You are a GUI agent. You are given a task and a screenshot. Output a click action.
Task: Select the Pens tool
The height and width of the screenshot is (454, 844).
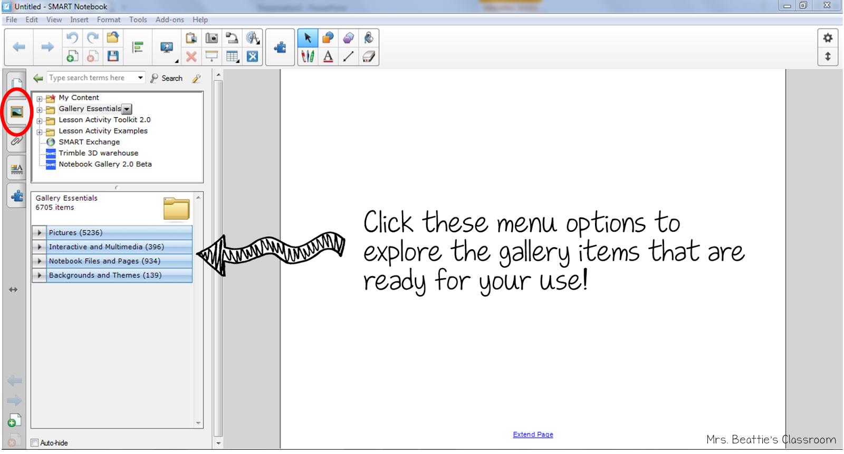pyautogui.click(x=308, y=56)
